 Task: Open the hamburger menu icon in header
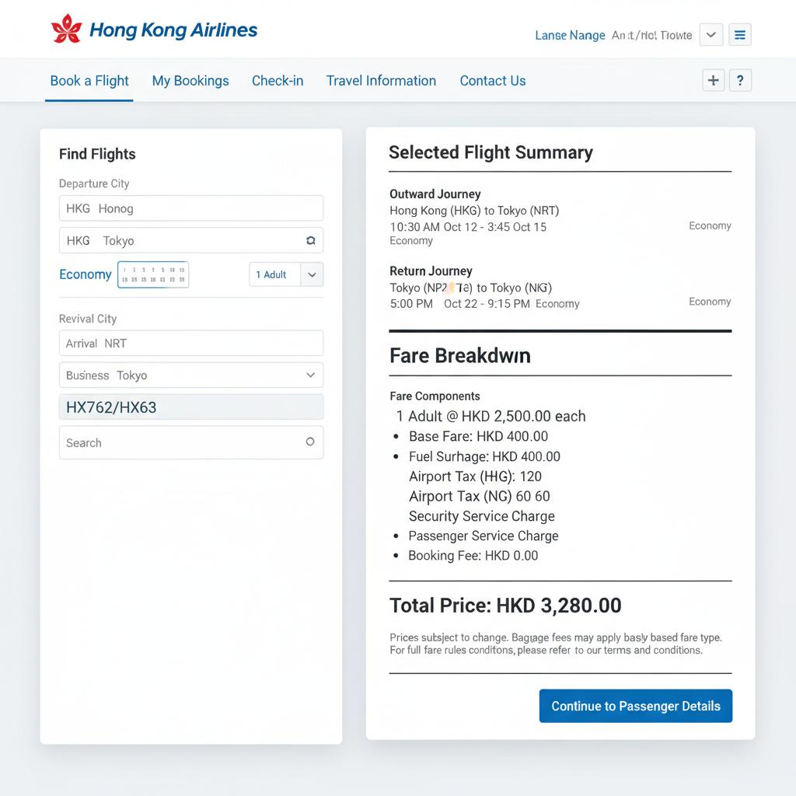tap(740, 35)
